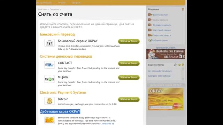
Task: Click the Системы денежных переводов heading
Action: tap(66, 56)
